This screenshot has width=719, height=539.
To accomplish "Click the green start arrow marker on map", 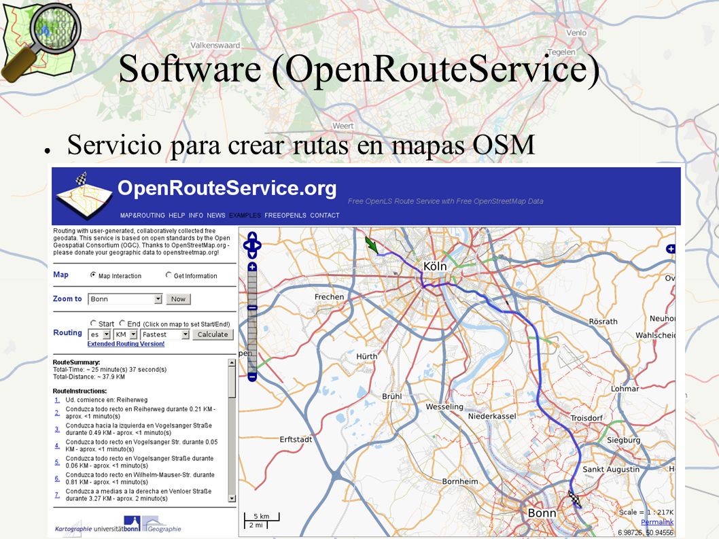I will click(372, 245).
